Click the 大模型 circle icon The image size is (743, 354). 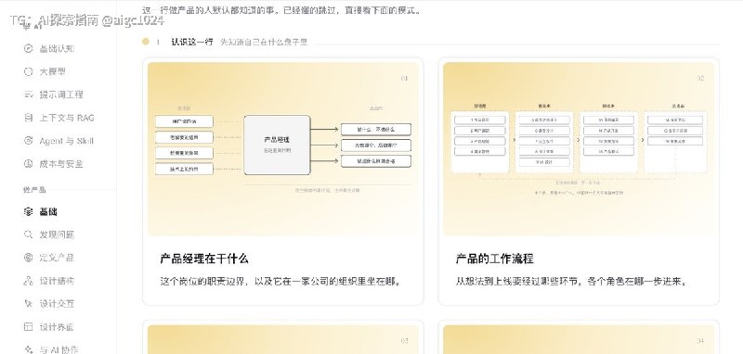pyautogui.click(x=28, y=71)
